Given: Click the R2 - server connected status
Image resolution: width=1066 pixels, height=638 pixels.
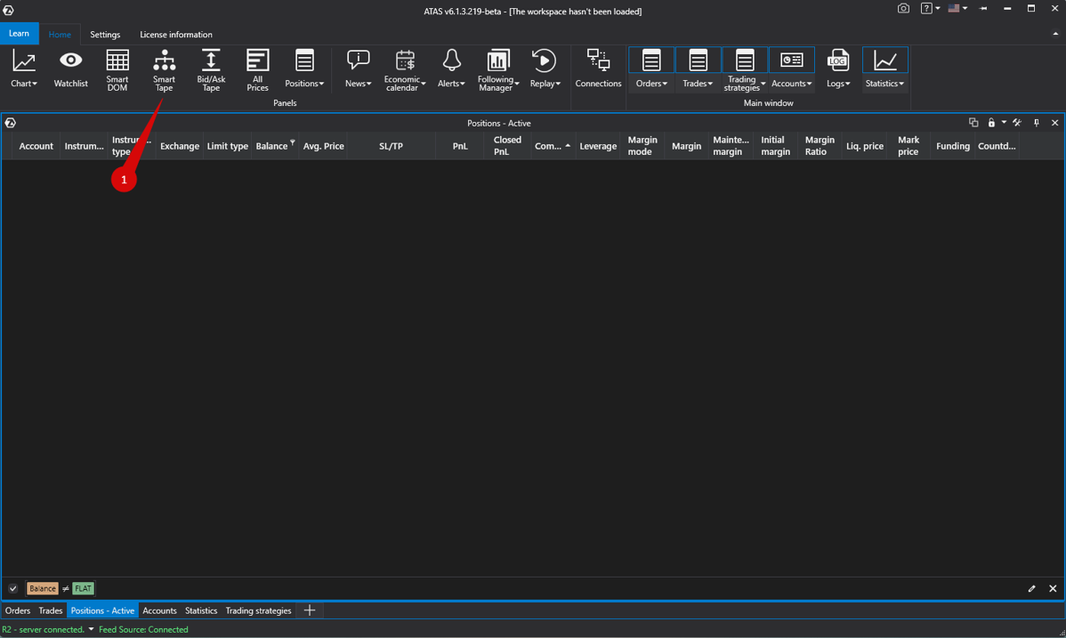Looking at the screenshot, I should pos(43,629).
